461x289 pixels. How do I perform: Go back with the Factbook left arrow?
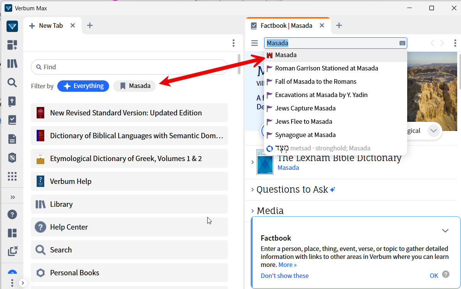pos(432,43)
